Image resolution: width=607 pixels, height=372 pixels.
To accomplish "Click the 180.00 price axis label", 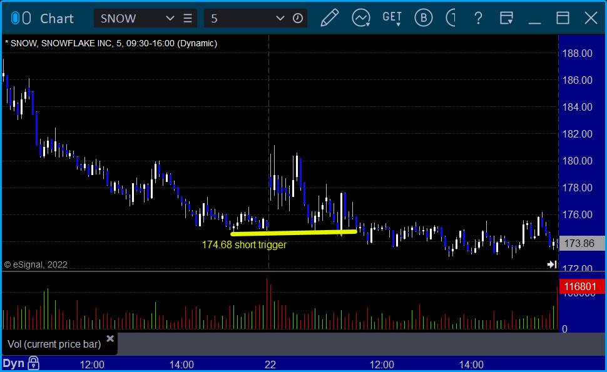I will 577,161.
